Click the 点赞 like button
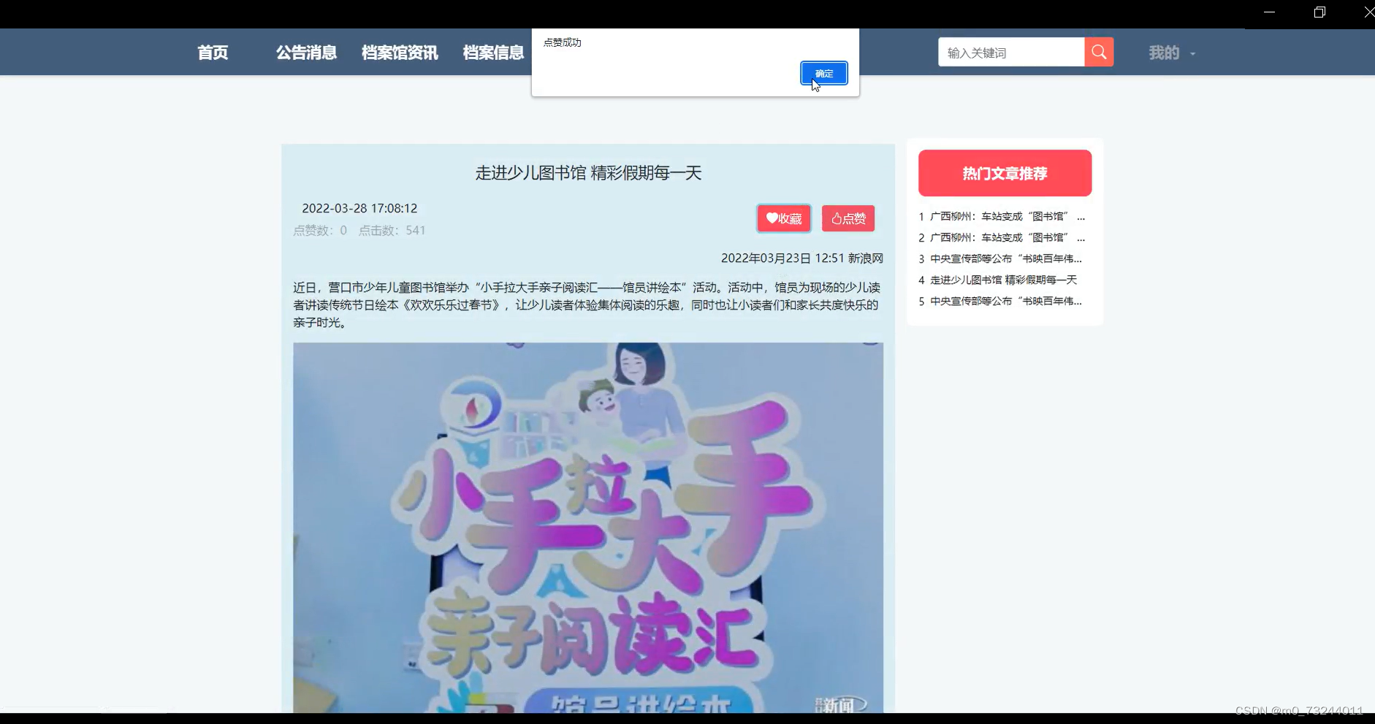Image resolution: width=1375 pixels, height=724 pixels. click(848, 218)
